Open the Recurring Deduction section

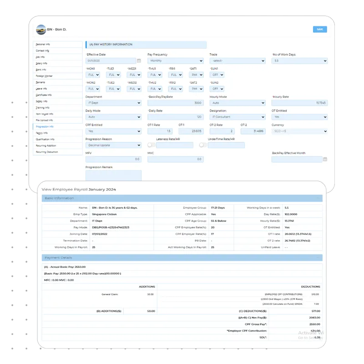pyautogui.click(x=48, y=152)
